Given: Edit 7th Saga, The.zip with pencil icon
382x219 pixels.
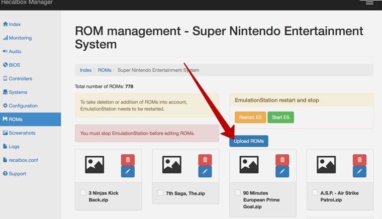Looking at the screenshot, I should [x=205, y=172].
